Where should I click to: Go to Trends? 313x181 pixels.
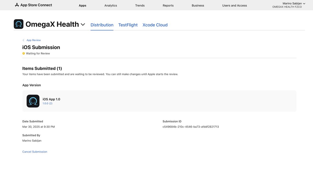[140, 5]
